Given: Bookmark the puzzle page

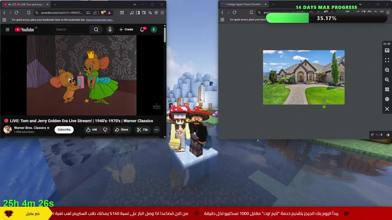Looking at the screenshot, I should (251, 13).
